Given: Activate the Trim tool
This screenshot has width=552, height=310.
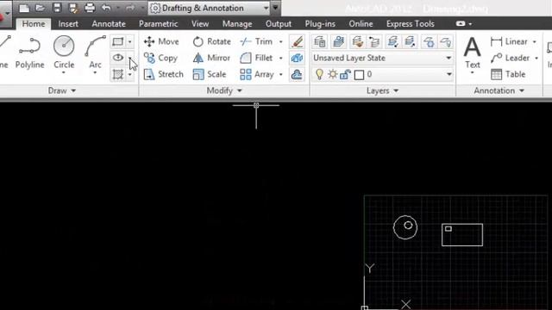Looking at the screenshot, I should (256, 41).
